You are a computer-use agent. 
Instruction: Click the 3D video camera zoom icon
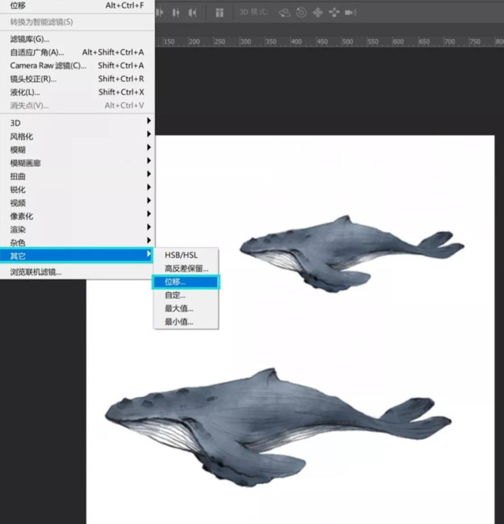pyautogui.click(x=351, y=12)
